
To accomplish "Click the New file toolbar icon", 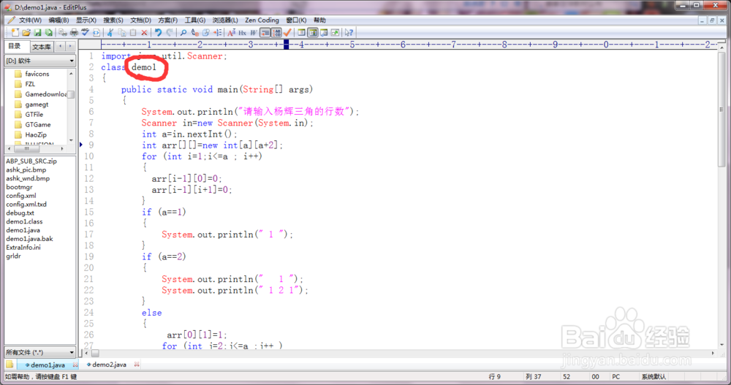I will 15,32.
